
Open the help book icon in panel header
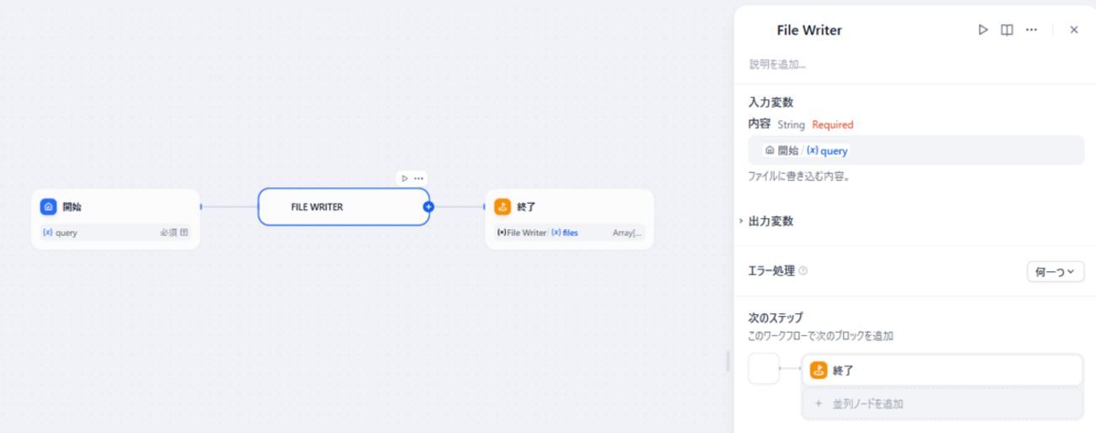click(1007, 29)
